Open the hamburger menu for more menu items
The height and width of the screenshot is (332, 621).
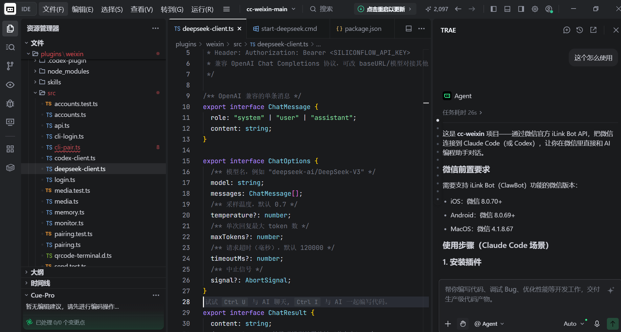(x=226, y=9)
